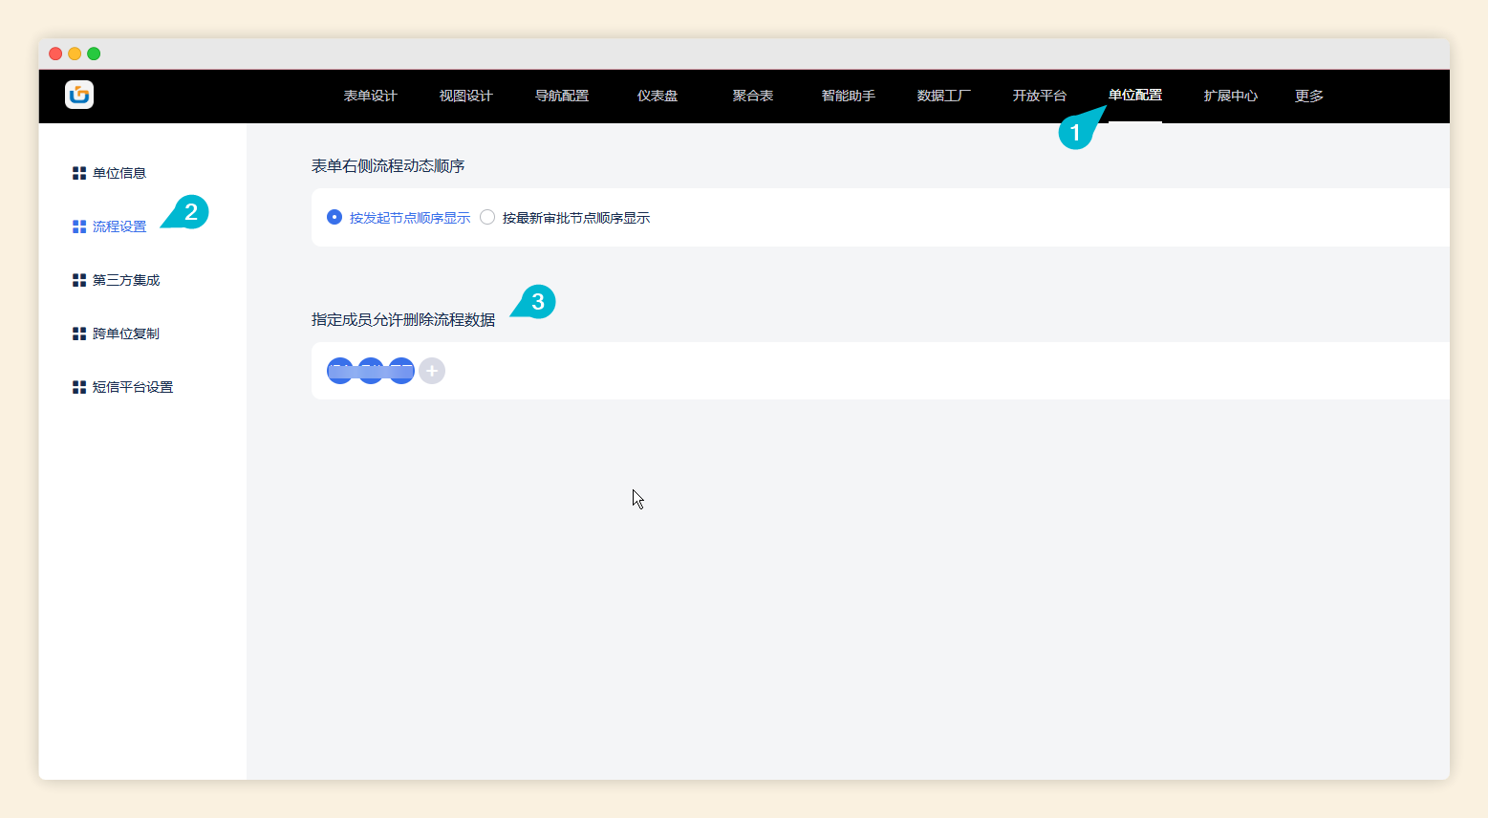Select 流程设置 in the left sidebar
The width and height of the screenshot is (1488, 818).
tap(119, 226)
